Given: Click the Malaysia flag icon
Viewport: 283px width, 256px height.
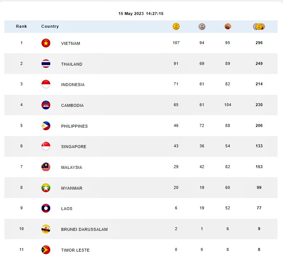Looking at the screenshot, I should (46, 167).
